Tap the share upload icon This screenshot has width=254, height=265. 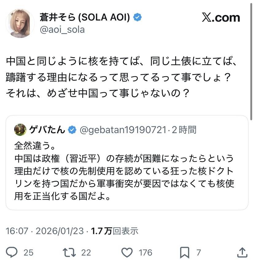point(242,252)
